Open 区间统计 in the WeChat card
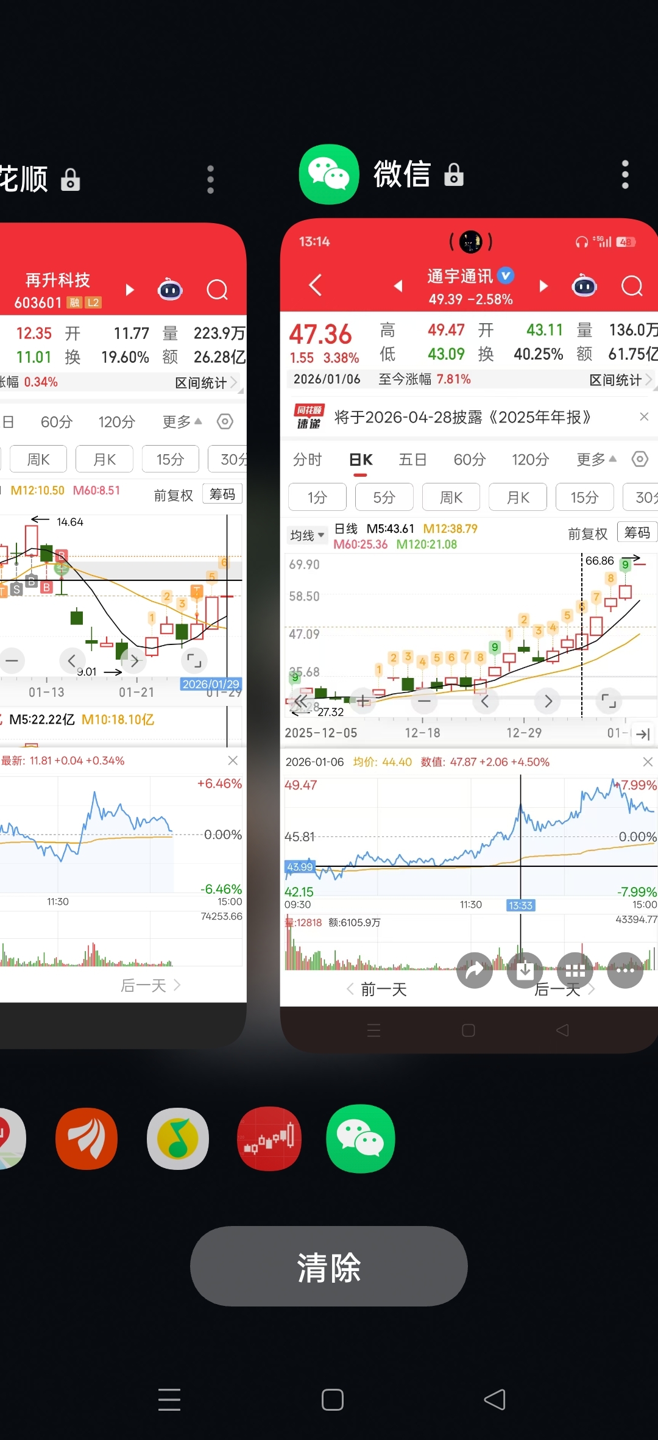The height and width of the screenshot is (1440, 658). coord(620,380)
